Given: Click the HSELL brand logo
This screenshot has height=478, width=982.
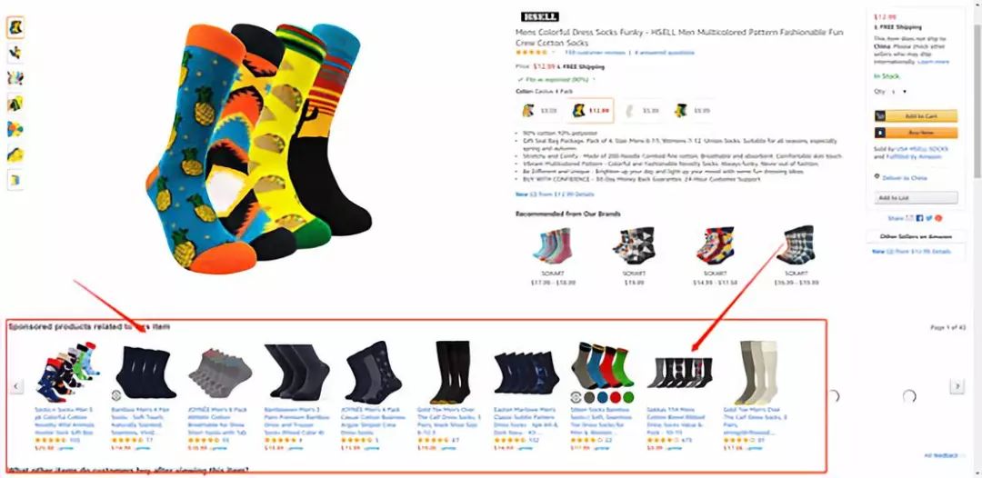Looking at the screenshot, I should click(x=539, y=17).
